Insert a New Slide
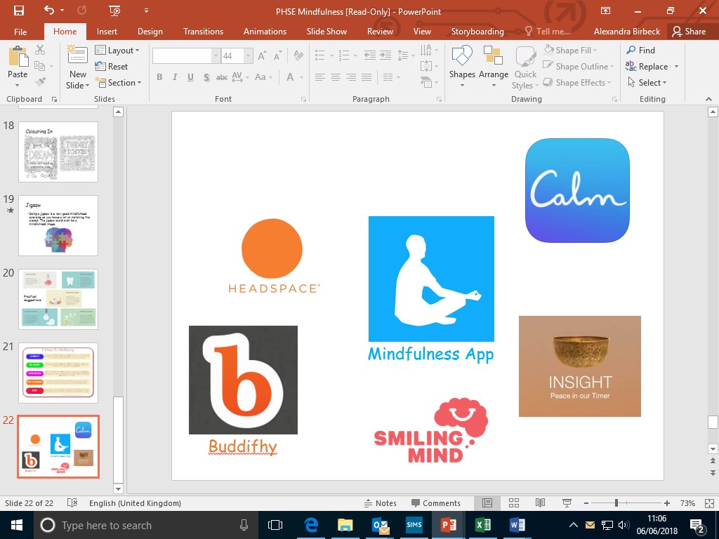 tap(77, 67)
